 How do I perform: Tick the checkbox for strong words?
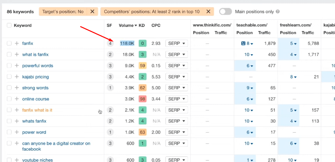pos(9,88)
